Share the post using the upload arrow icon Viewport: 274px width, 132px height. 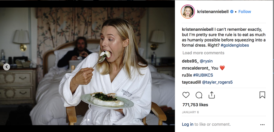pyautogui.click(x=212, y=95)
